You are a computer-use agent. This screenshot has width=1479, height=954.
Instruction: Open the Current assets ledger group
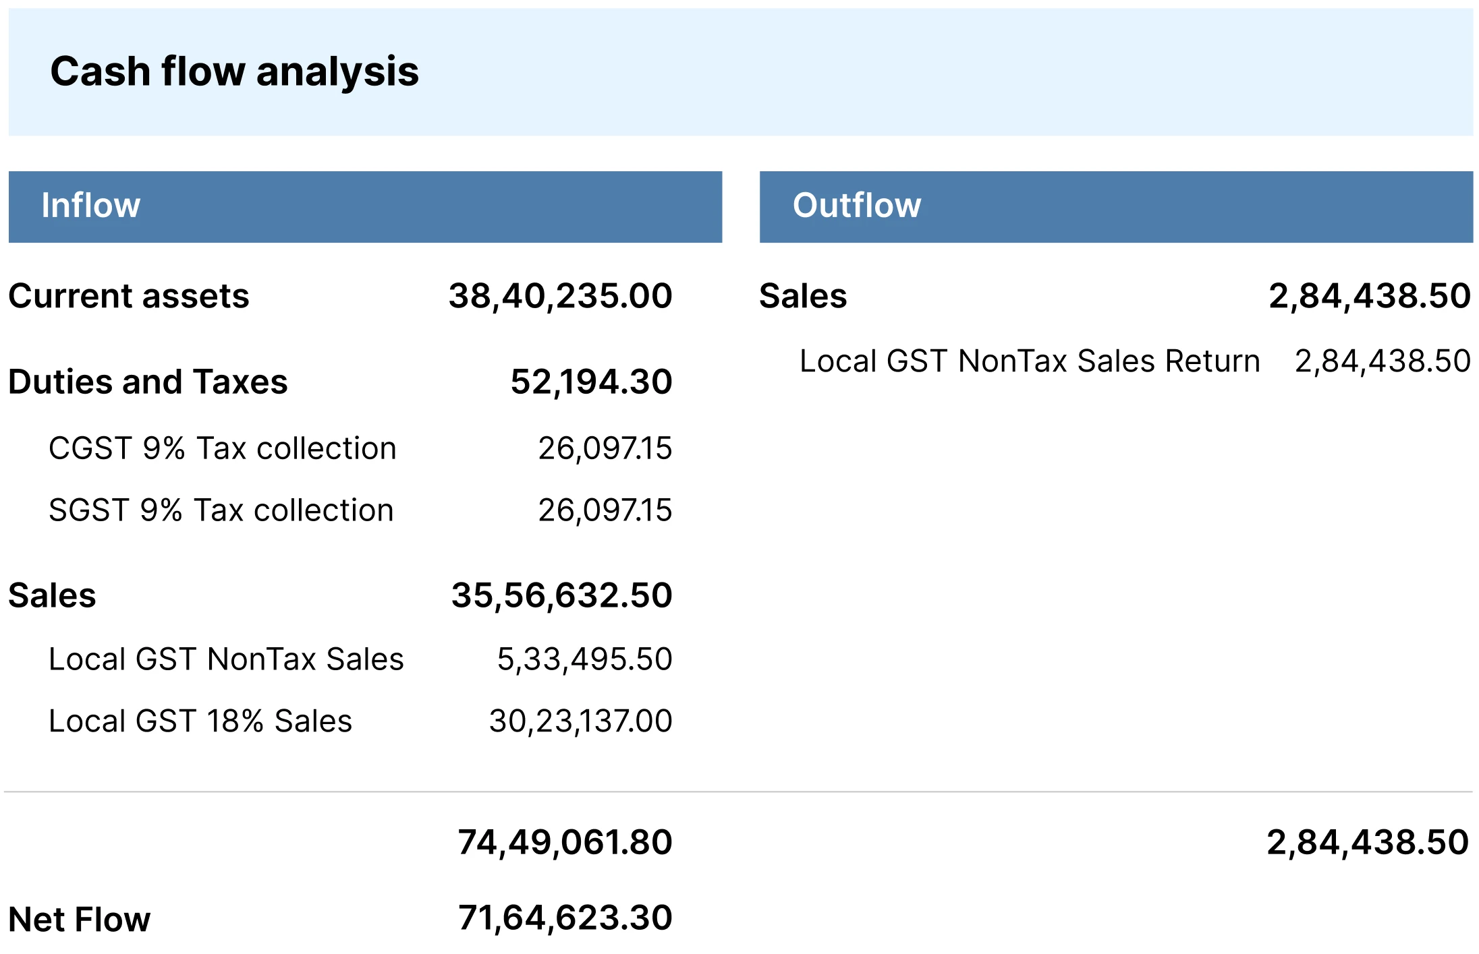(x=129, y=295)
